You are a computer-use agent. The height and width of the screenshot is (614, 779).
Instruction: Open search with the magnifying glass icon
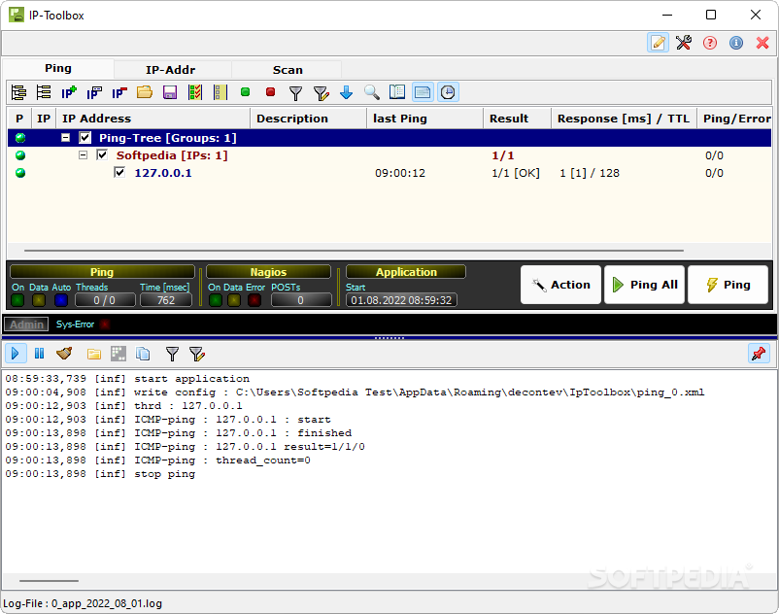[x=372, y=92]
